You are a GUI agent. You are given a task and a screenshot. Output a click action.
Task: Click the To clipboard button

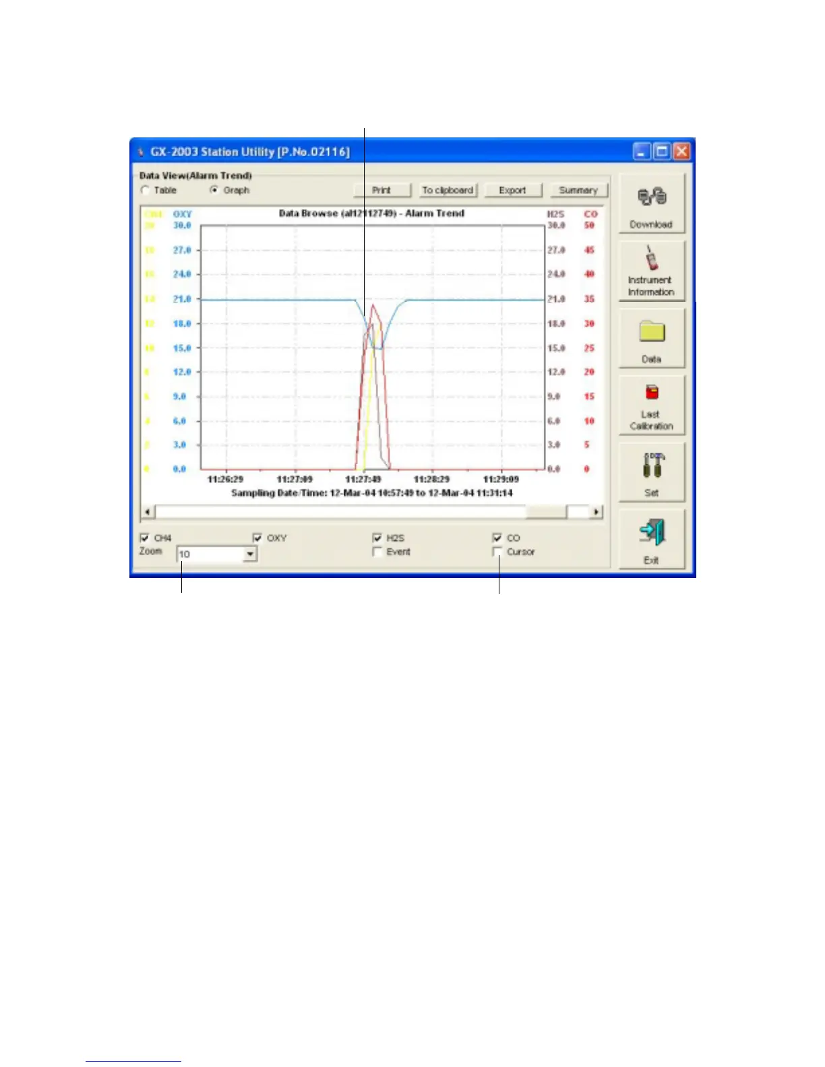pyautogui.click(x=448, y=191)
